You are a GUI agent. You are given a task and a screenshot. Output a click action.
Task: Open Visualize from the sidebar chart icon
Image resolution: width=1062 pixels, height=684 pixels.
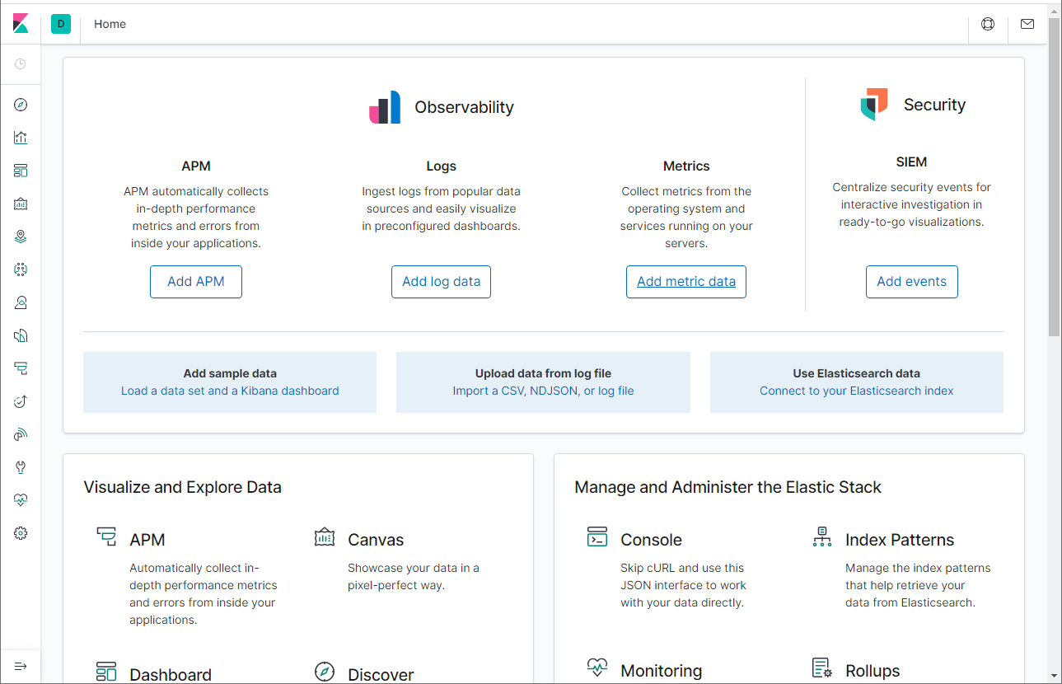[21, 138]
